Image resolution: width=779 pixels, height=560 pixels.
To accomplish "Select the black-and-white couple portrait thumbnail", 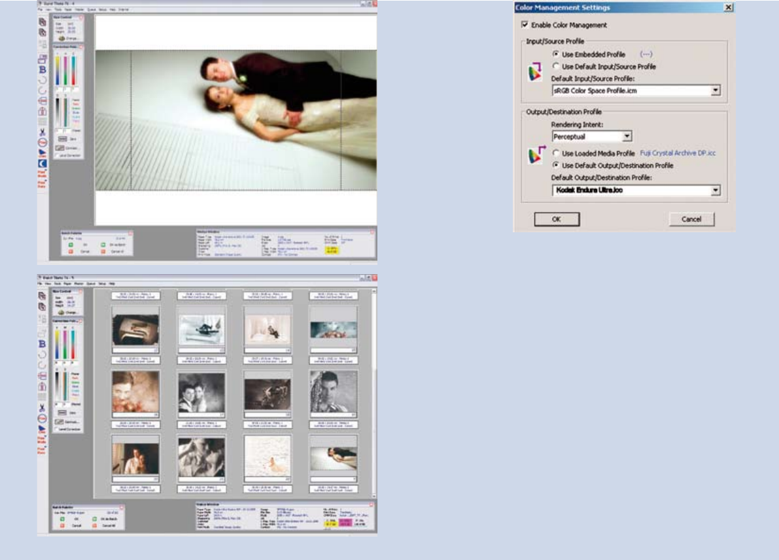I will (x=201, y=393).
